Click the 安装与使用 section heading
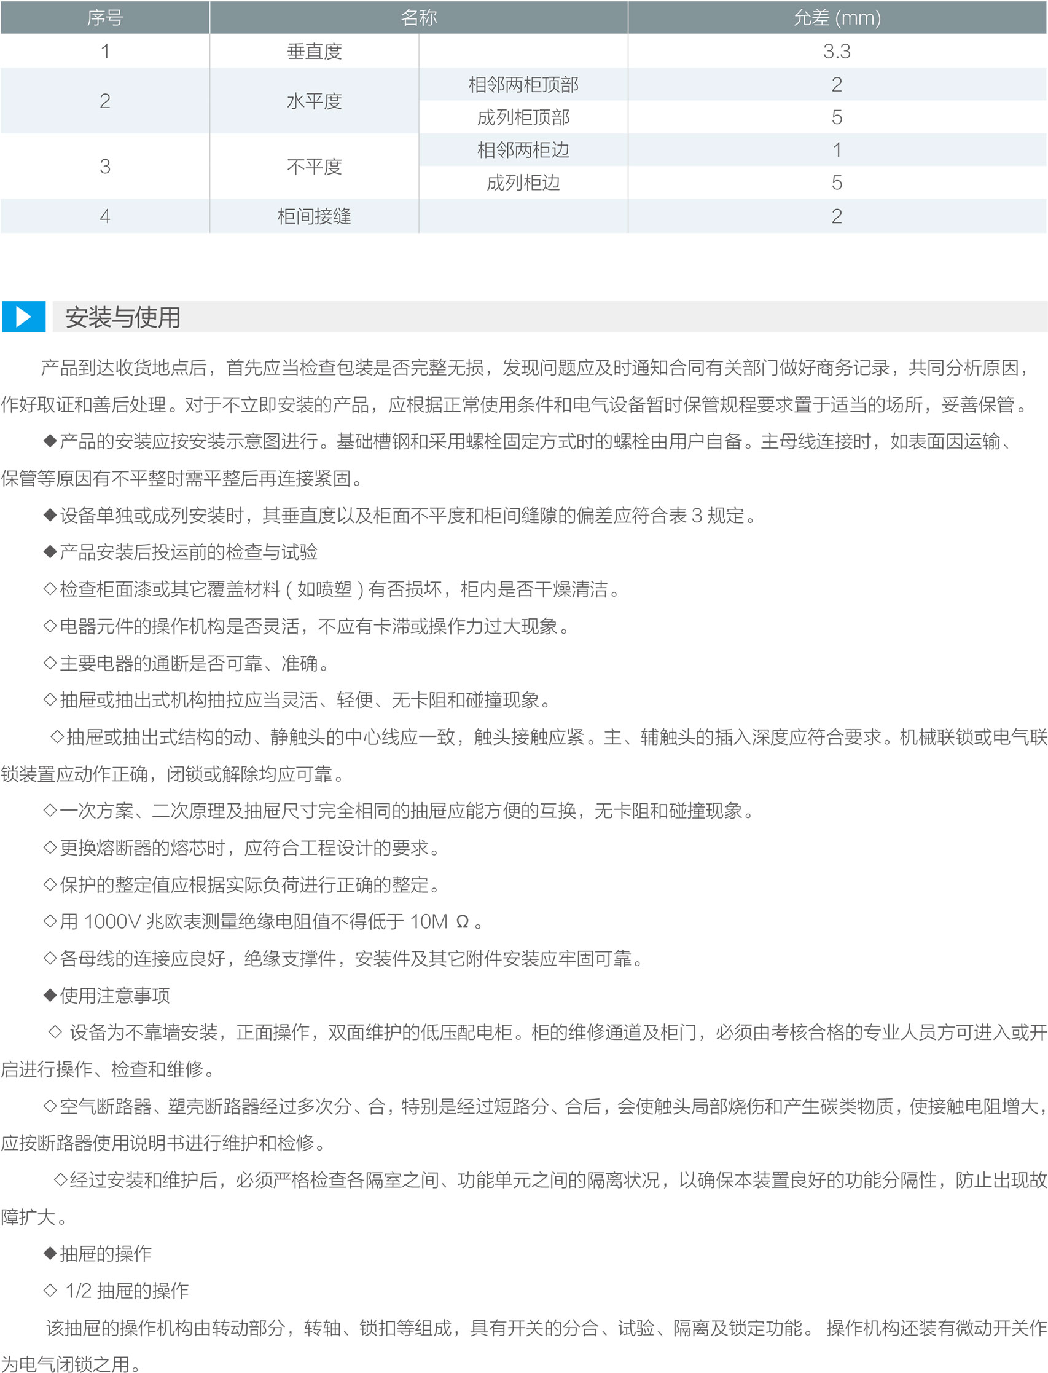The height and width of the screenshot is (1373, 1048). [x=123, y=317]
